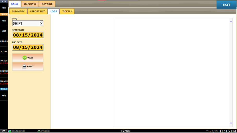Expand the TYPE dropdown arrow
The height and width of the screenshot is (133, 237).
41,23
